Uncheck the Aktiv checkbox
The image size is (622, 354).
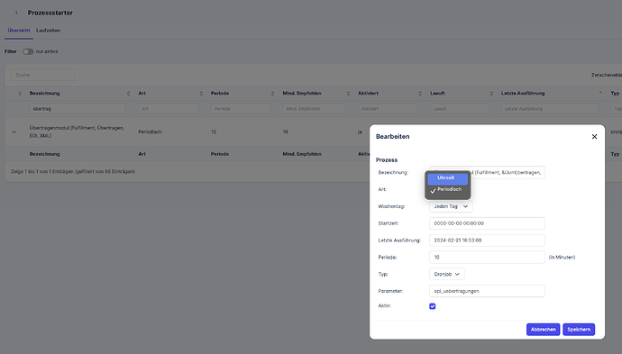pyautogui.click(x=433, y=306)
